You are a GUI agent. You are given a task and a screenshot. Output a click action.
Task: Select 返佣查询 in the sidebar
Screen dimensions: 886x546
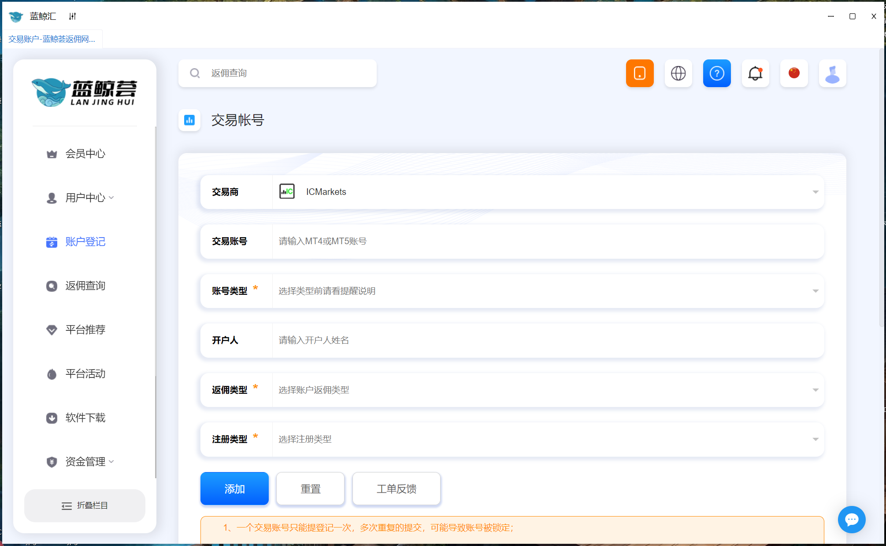tap(85, 286)
